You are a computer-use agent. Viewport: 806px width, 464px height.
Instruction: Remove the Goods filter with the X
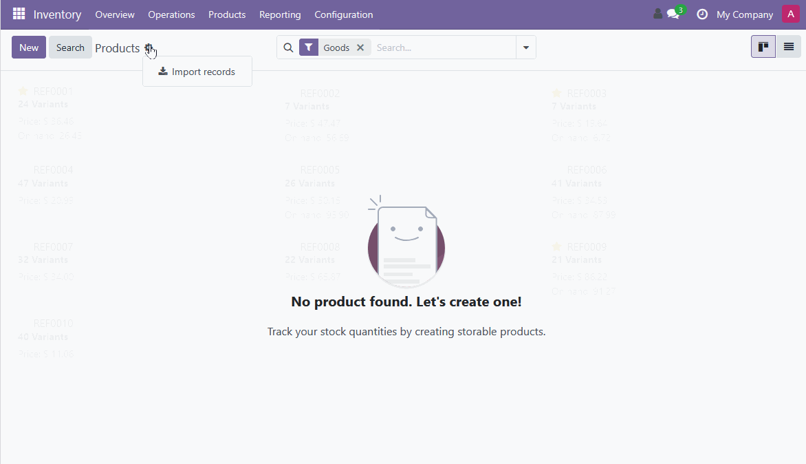(360, 48)
